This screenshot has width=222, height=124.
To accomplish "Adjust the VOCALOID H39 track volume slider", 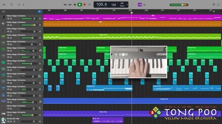I will tap(29, 122).
